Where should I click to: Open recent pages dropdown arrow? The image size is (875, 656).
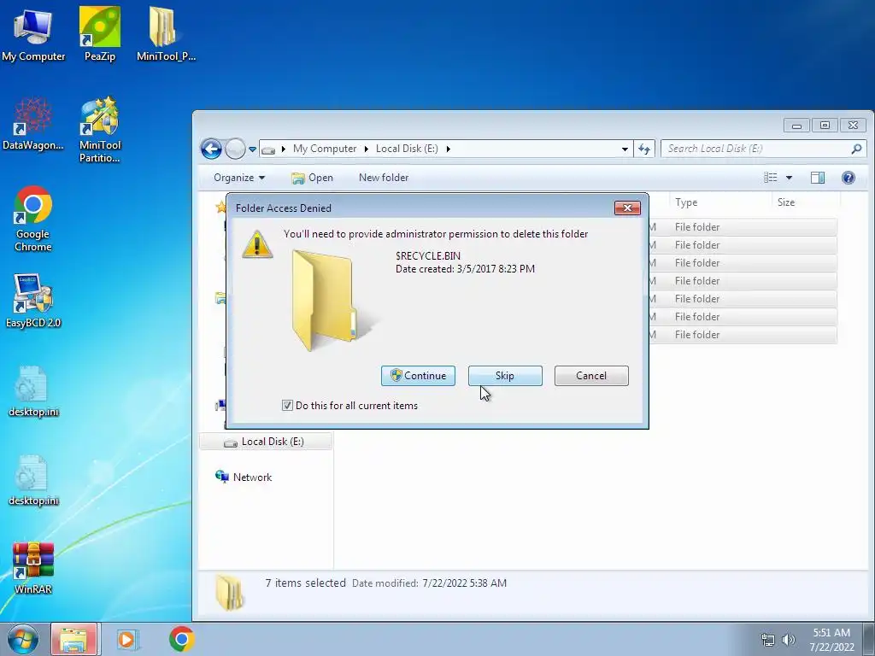click(252, 149)
